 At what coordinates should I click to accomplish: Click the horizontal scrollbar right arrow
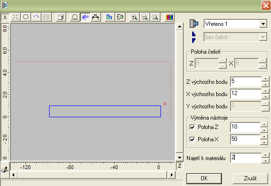(x=172, y=175)
